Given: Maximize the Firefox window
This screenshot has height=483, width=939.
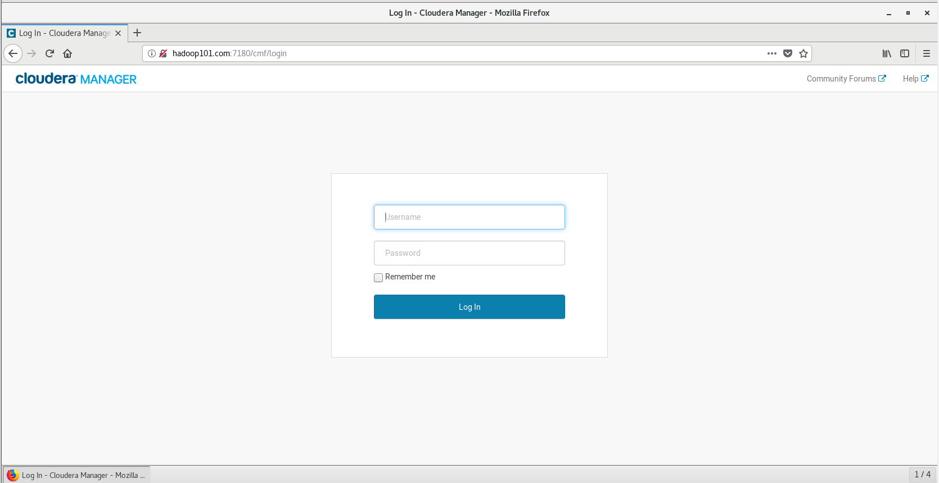Looking at the screenshot, I should pos(908,13).
